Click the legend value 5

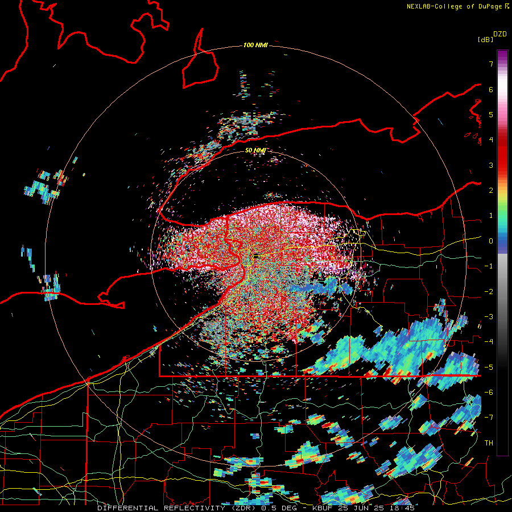pos(491,114)
